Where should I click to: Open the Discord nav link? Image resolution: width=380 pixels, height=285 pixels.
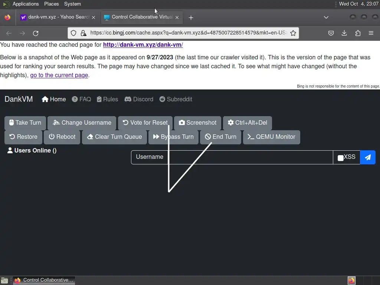pyautogui.click(x=139, y=99)
